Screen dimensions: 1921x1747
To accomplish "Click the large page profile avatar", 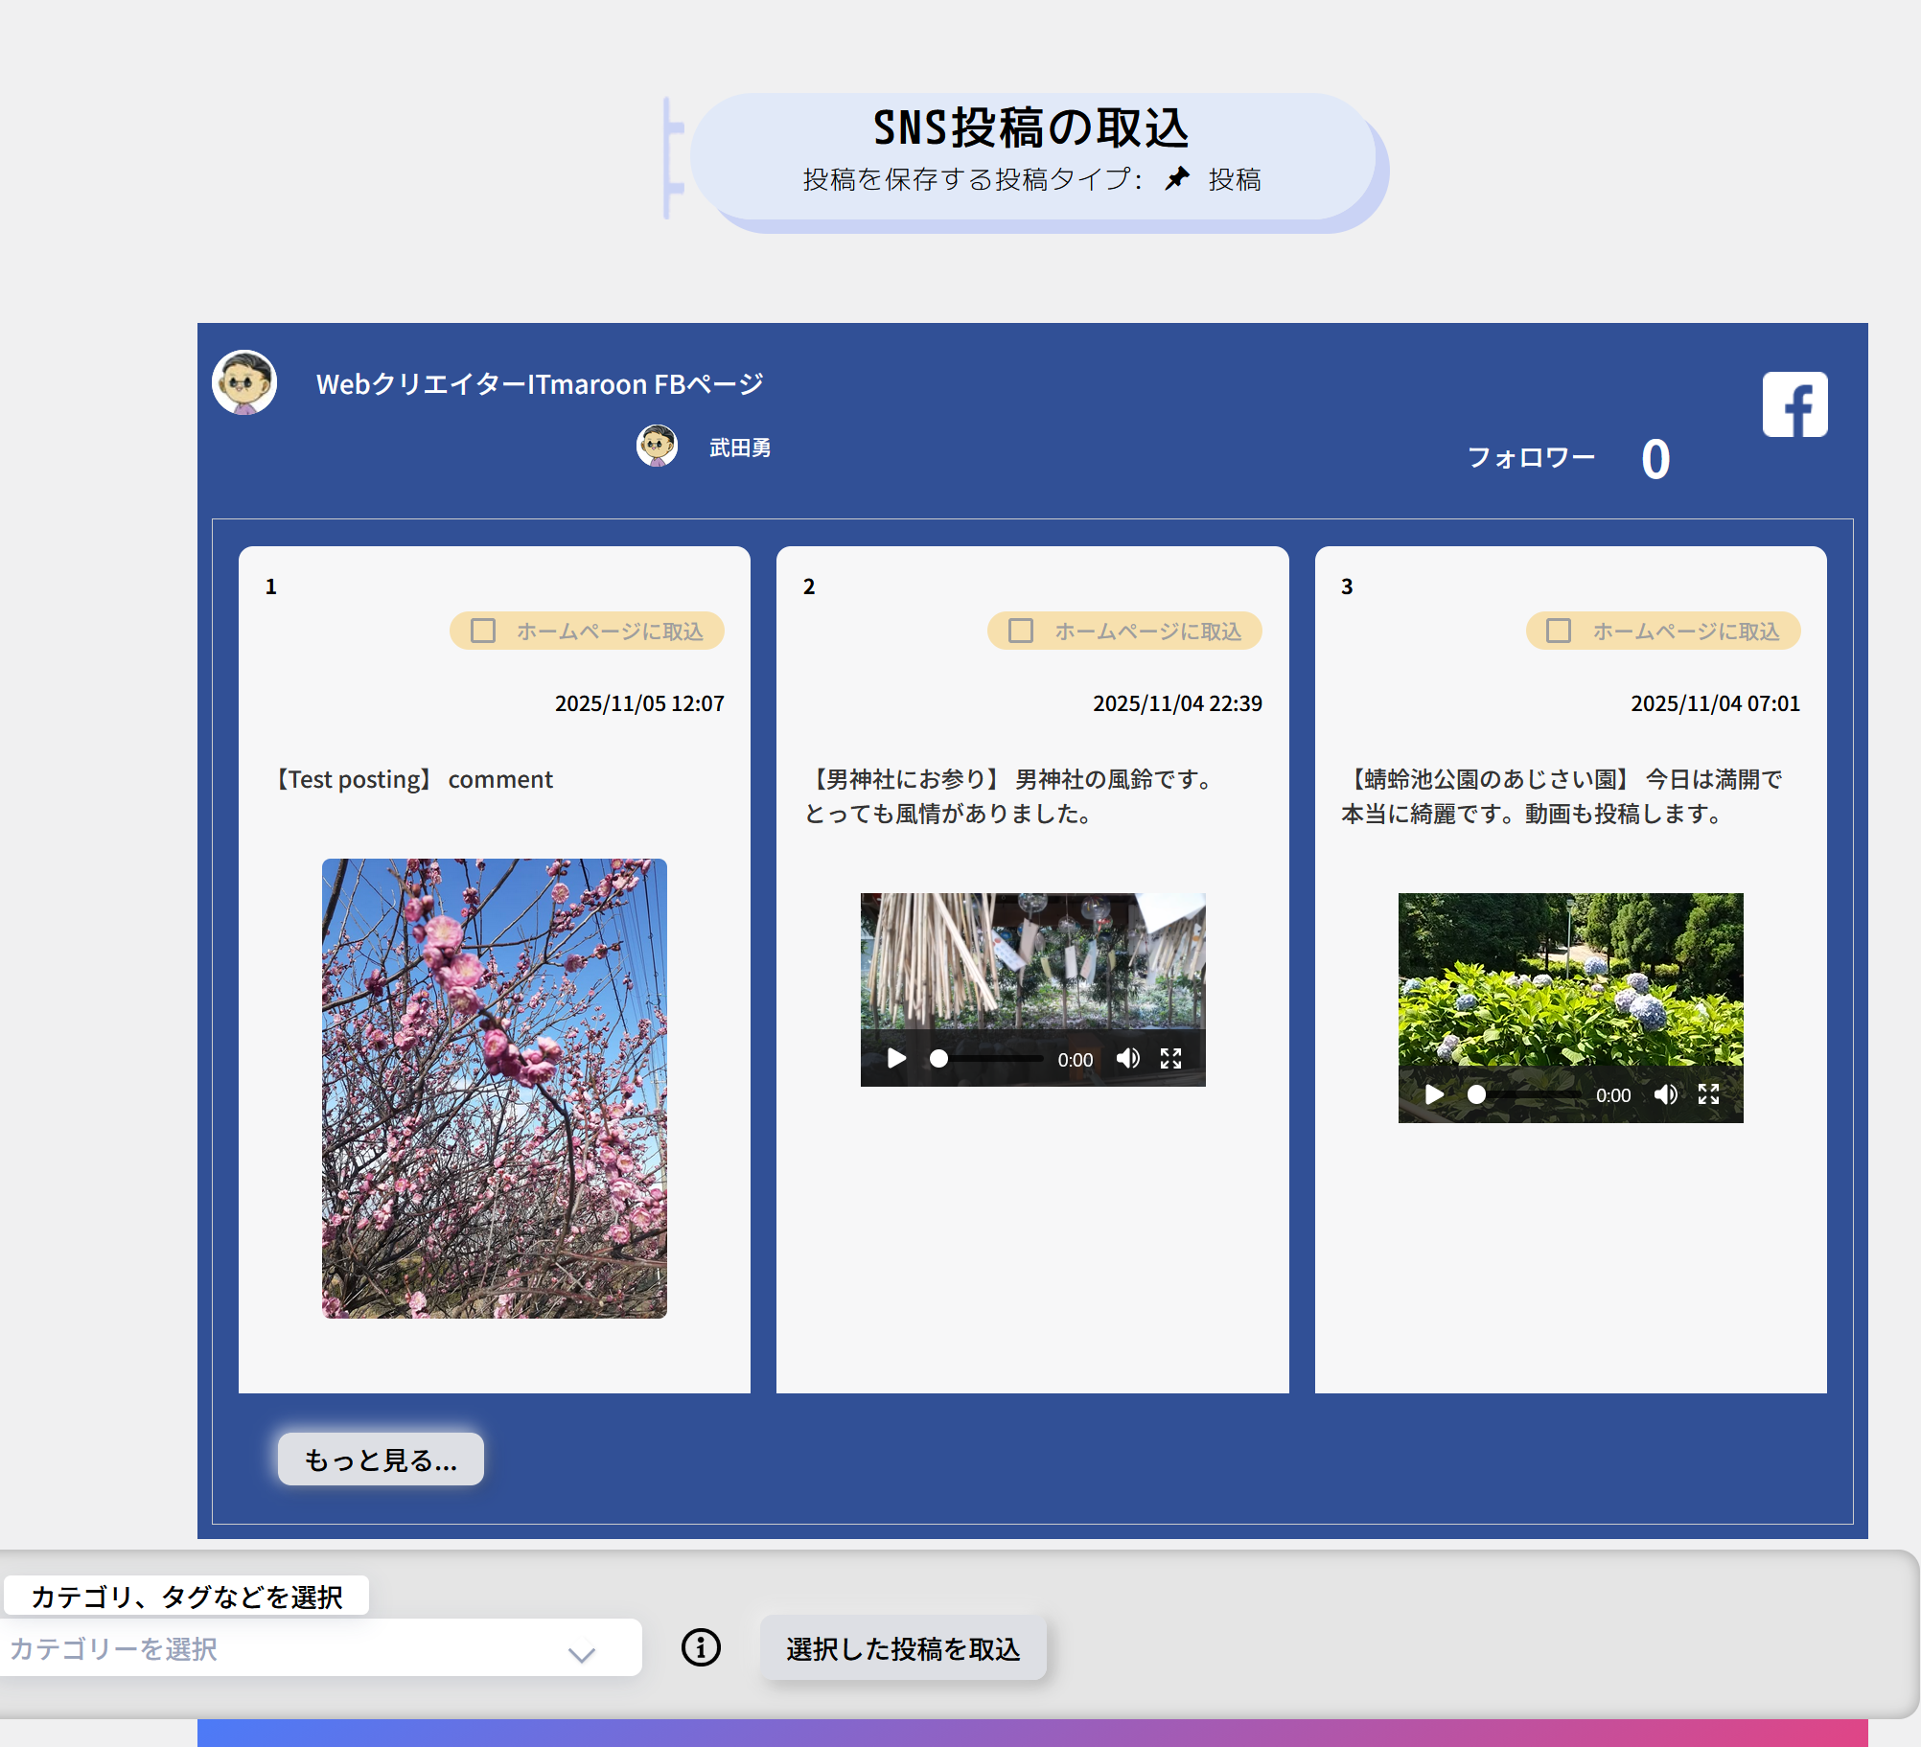I will click(x=244, y=382).
